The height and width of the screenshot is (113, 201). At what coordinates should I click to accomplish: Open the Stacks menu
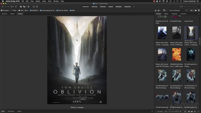coord(38,1)
